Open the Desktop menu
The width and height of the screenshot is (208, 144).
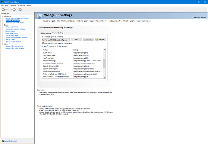point(13,5)
